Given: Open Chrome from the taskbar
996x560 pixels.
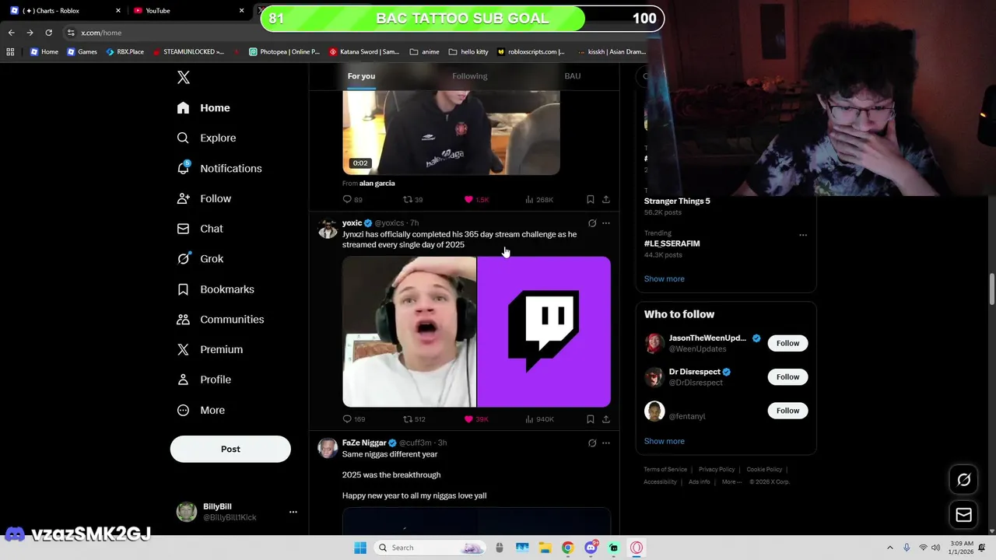Looking at the screenshot, I should 568,548.
